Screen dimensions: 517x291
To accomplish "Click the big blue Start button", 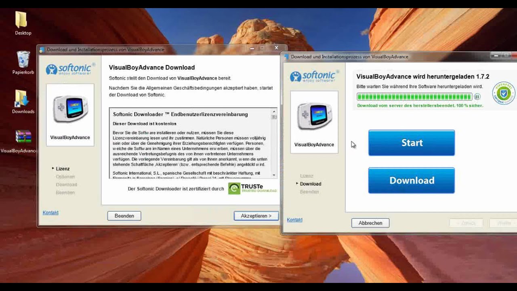I will coord(412,143).
